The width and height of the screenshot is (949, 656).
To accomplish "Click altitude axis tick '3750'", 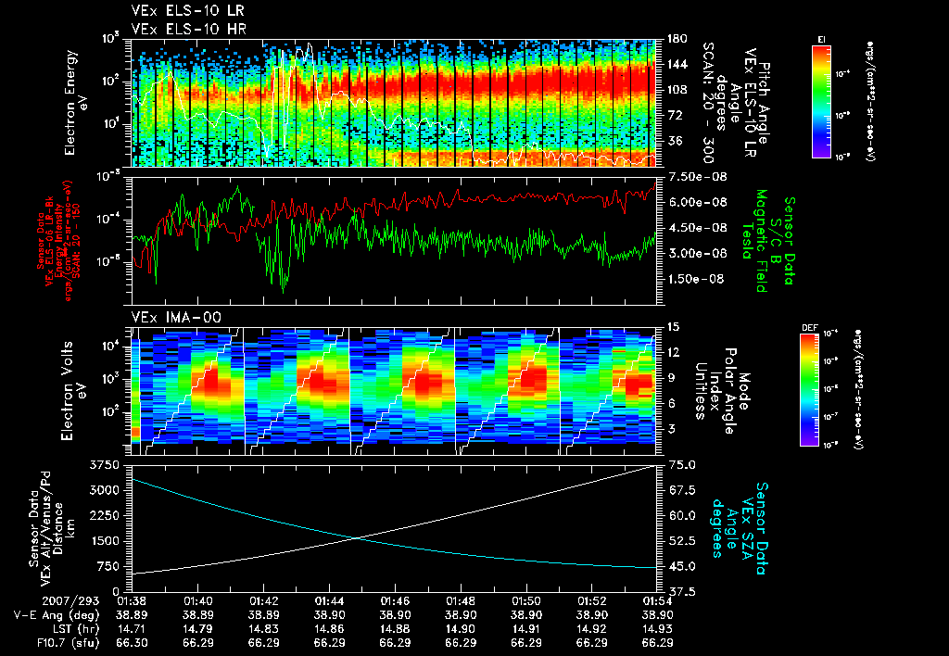I will click(x=104, y=465).
